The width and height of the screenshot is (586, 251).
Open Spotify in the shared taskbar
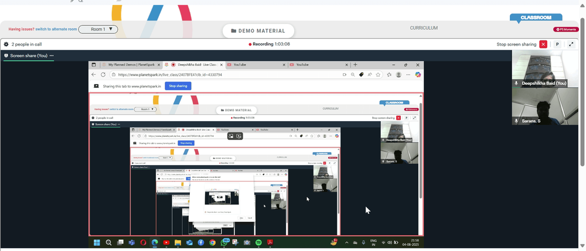point(258,242)
